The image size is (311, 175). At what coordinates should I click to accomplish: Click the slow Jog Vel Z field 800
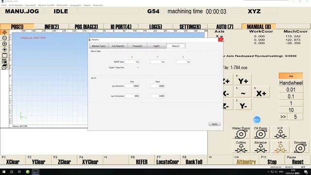pyautogui.click(x=132, y=96)
